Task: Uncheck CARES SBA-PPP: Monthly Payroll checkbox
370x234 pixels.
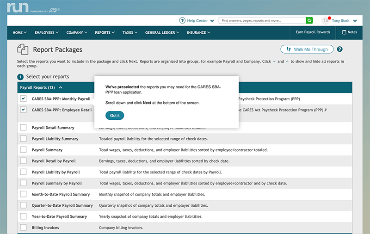Action: pos(23,99)
